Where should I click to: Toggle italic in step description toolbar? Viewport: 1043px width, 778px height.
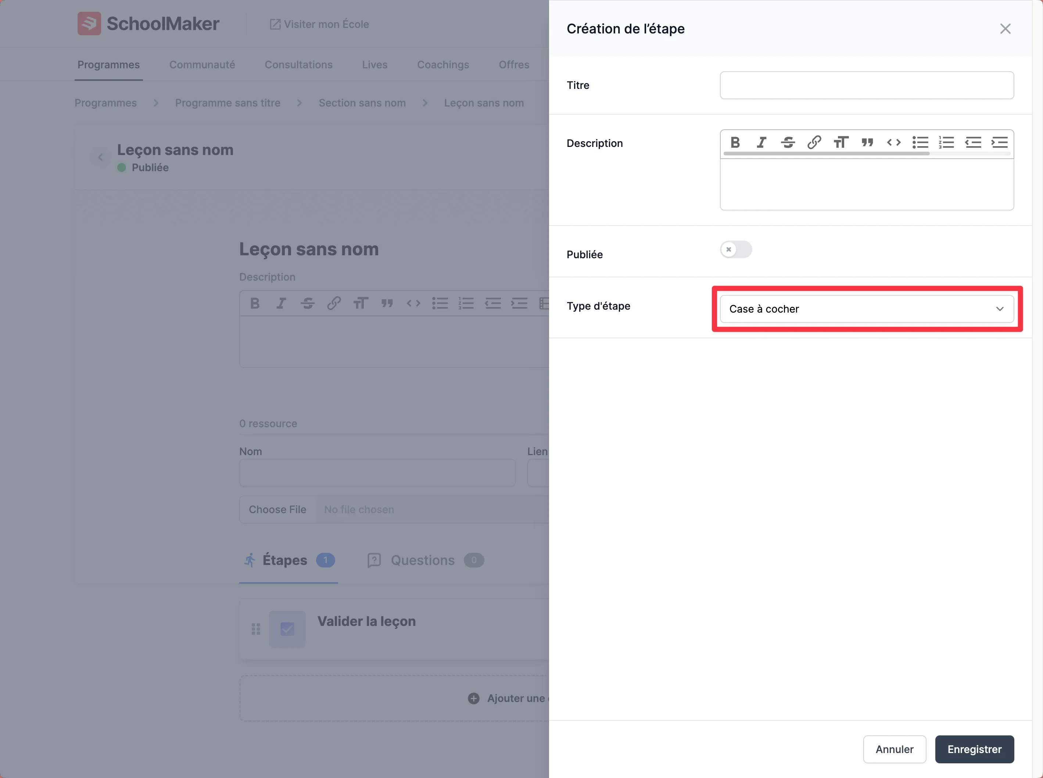[x=761, y=142]
